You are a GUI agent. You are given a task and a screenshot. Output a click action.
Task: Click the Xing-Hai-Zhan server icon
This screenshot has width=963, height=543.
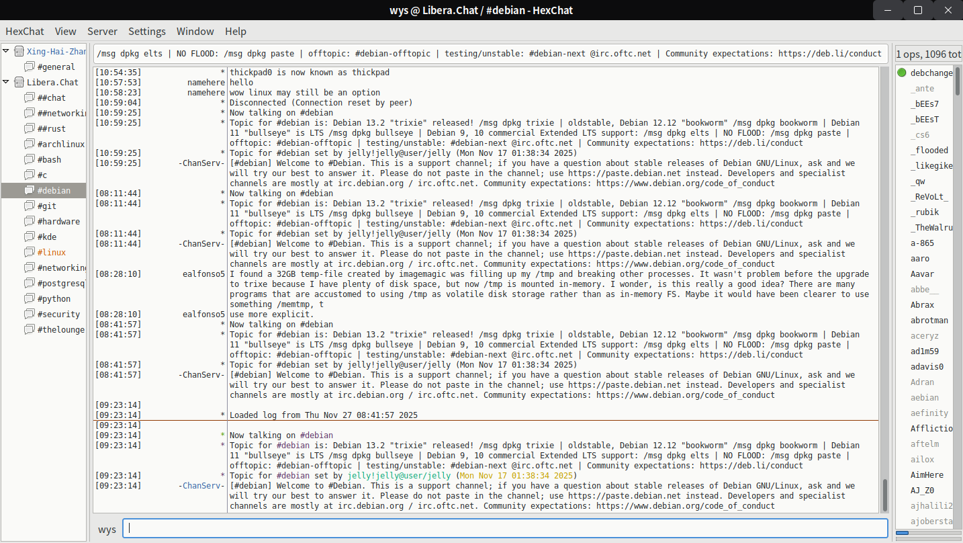[19, 51]
